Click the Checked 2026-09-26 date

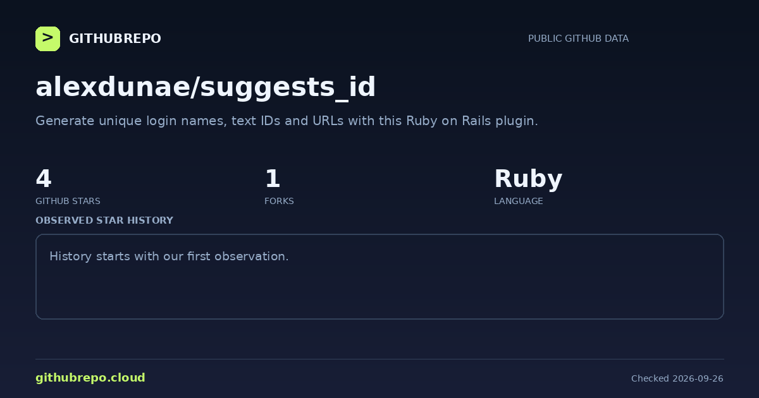click(677, 378)
